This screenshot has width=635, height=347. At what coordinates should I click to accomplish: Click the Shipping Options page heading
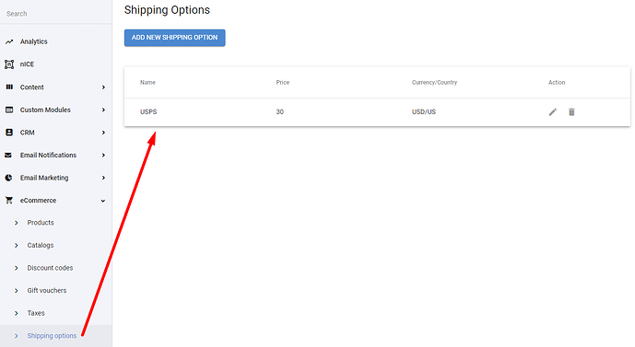[167, 10]
